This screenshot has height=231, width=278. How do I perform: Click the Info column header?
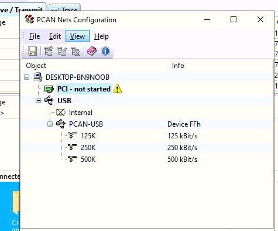[x=220, y=66]
